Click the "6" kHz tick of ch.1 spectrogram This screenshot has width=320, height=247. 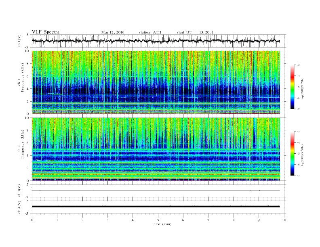[28, 76]
